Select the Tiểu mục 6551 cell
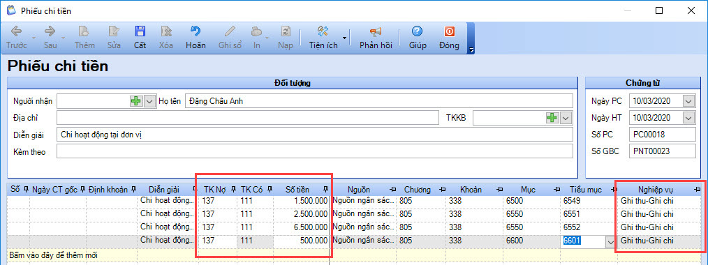 [x=588, y=214]
